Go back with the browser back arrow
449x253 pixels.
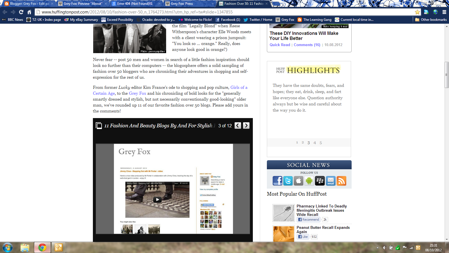(5, 12)
